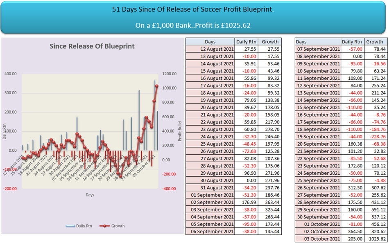The image size is (389, 243).
Task: Click the blue Soccer Profit Blueprint title banner
Action: (x=194, y=17)
